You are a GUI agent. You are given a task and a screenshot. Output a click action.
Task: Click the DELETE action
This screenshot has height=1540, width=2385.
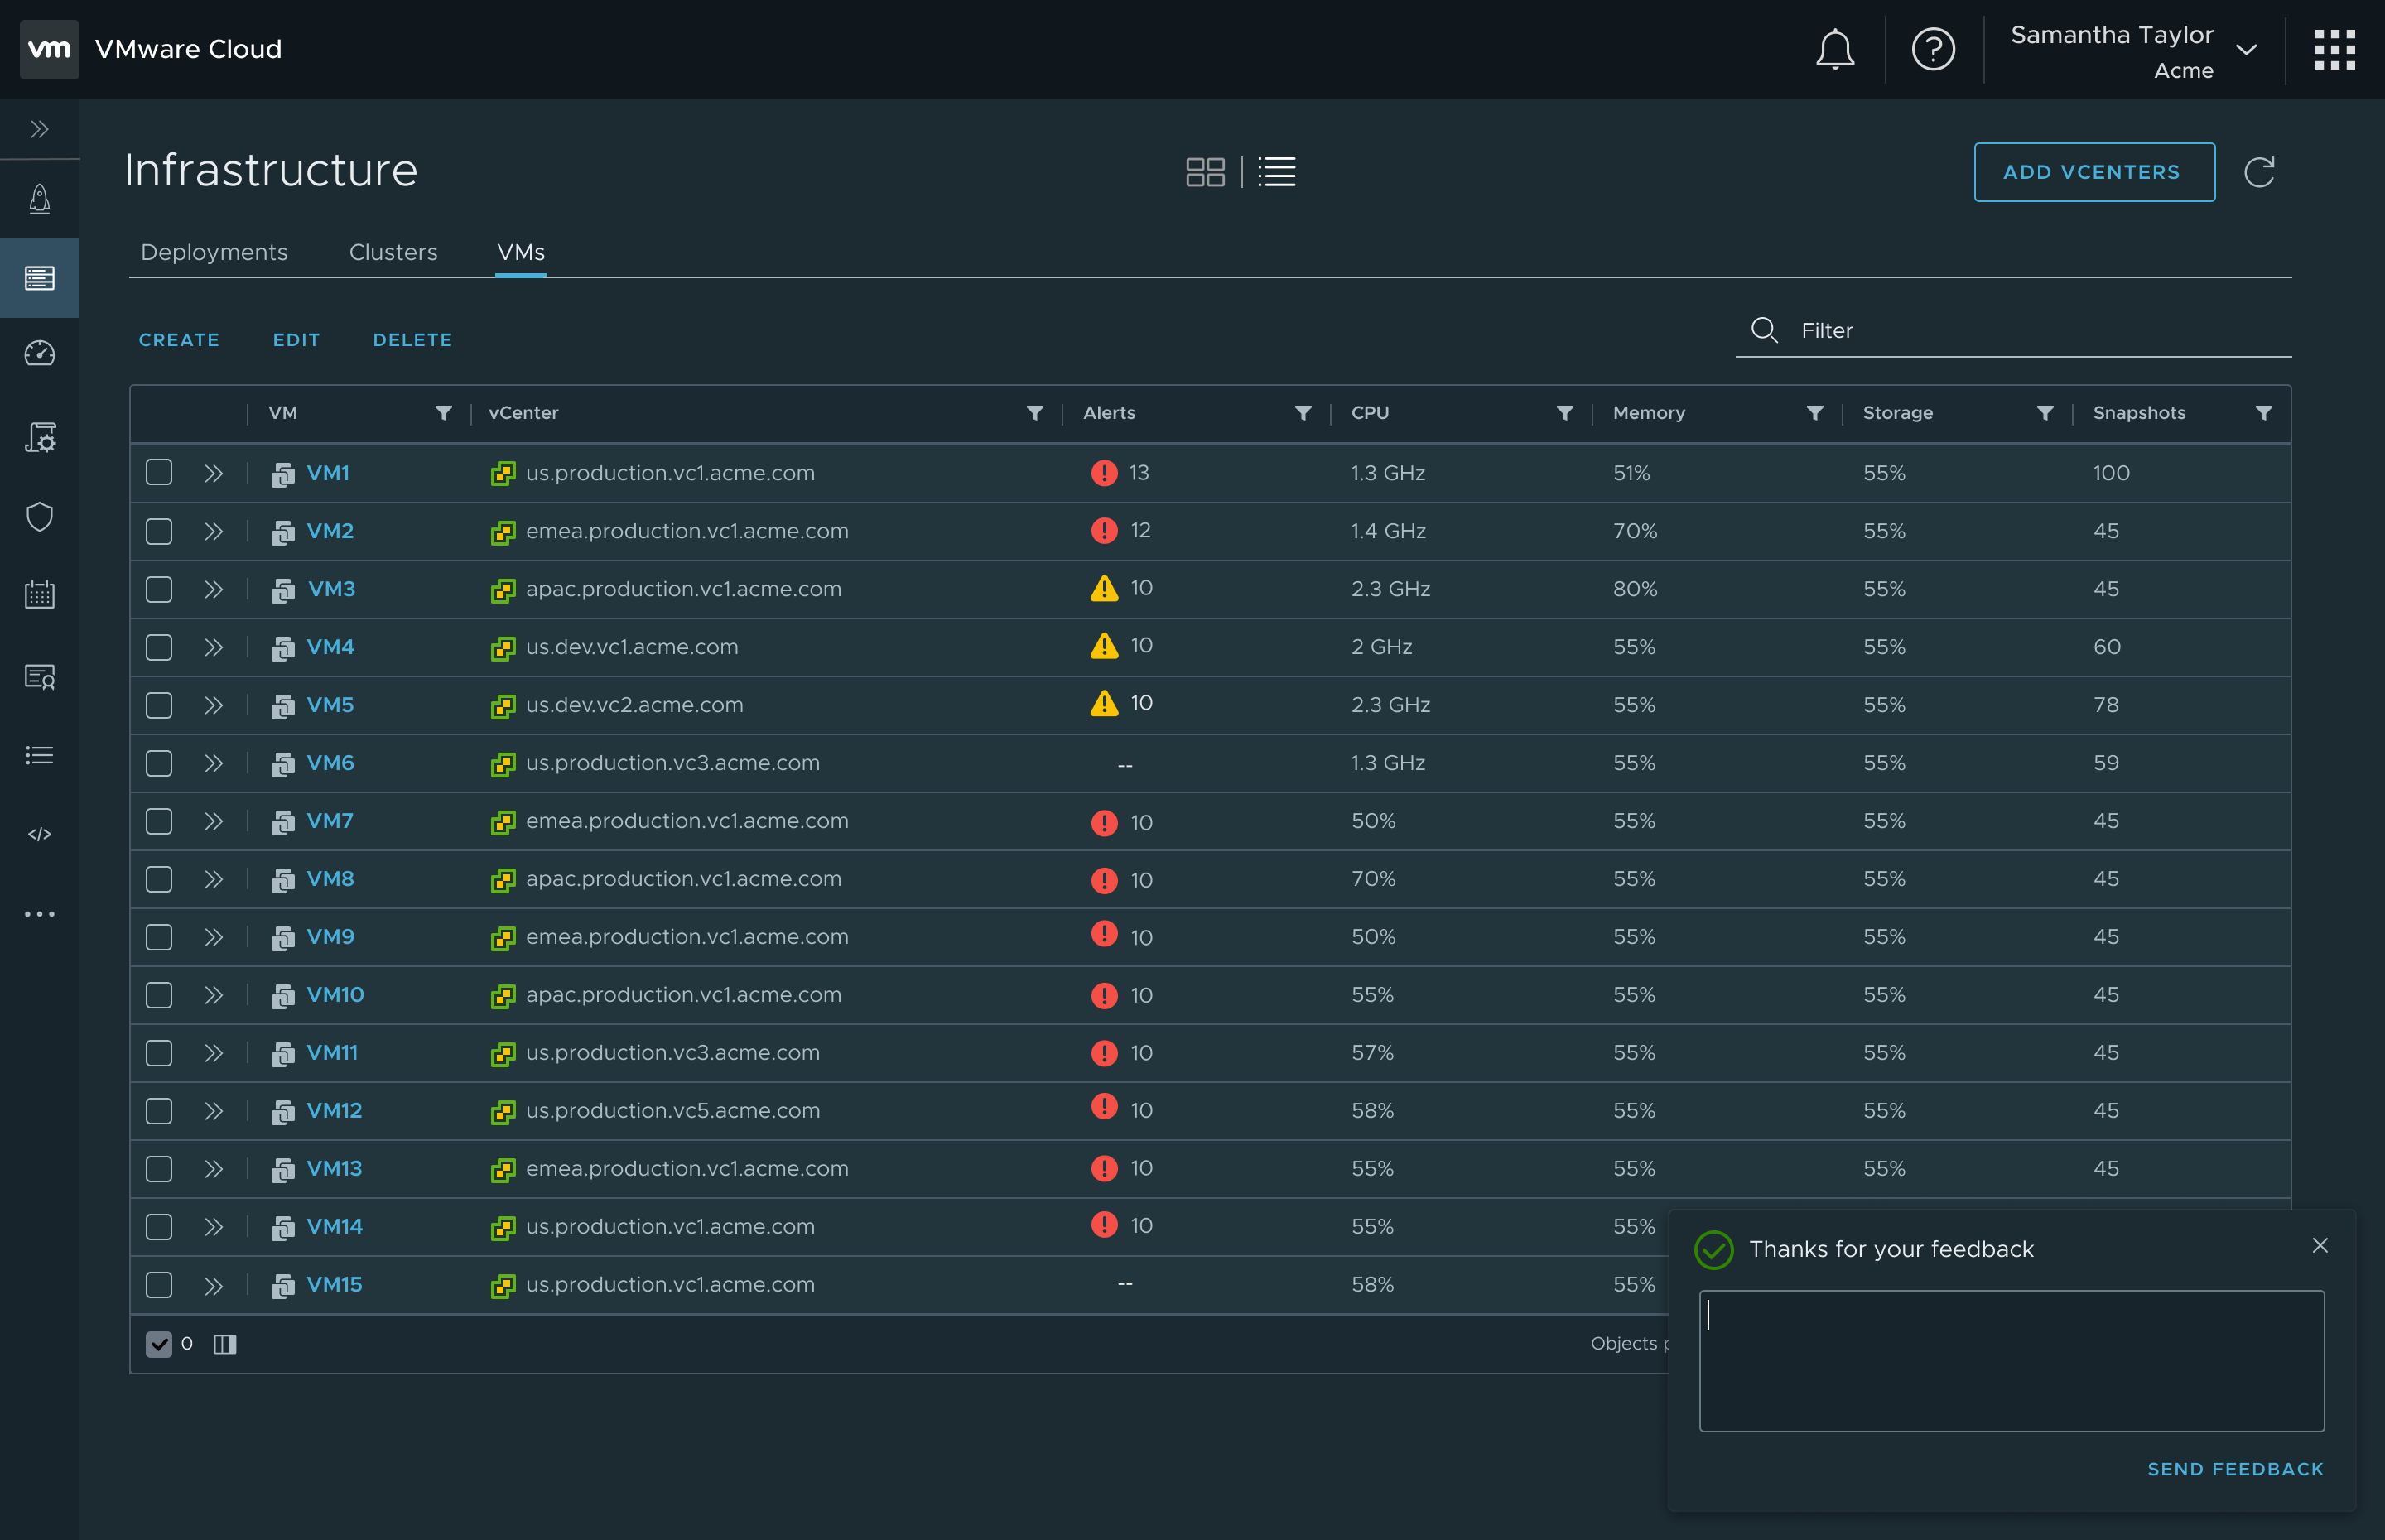[412, 340]
